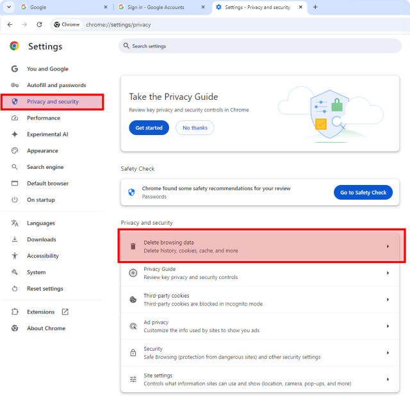410x400 pixels.
Task: Click the compass icon for Privacy Guide row
Action: 133,273
